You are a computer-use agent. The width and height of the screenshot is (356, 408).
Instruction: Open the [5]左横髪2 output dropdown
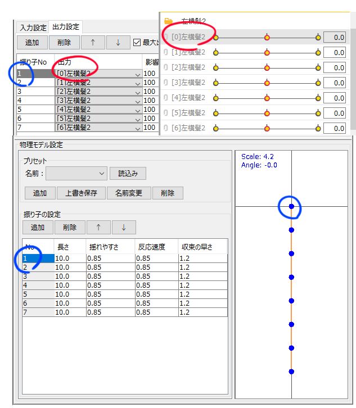98,119
